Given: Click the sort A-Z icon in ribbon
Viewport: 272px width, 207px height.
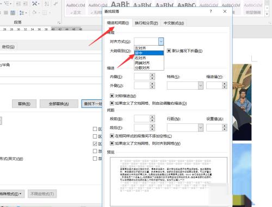Looking at the screenshot, I should click(46, 3).
